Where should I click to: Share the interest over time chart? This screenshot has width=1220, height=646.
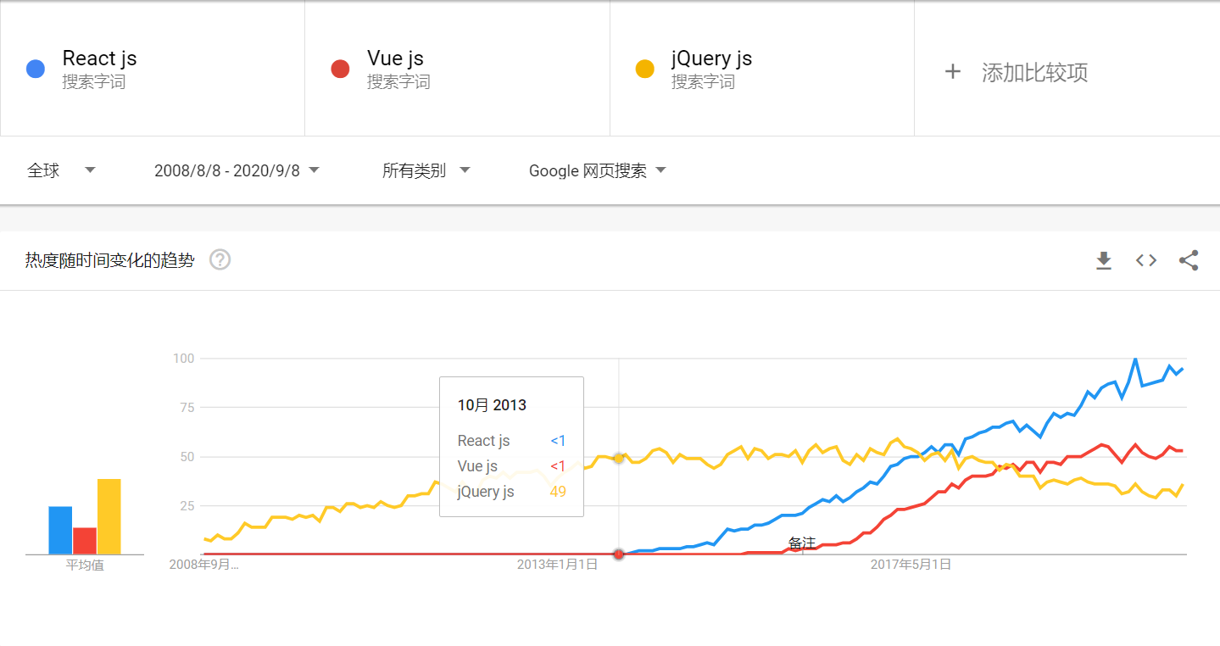click(x=1189, y=260)
